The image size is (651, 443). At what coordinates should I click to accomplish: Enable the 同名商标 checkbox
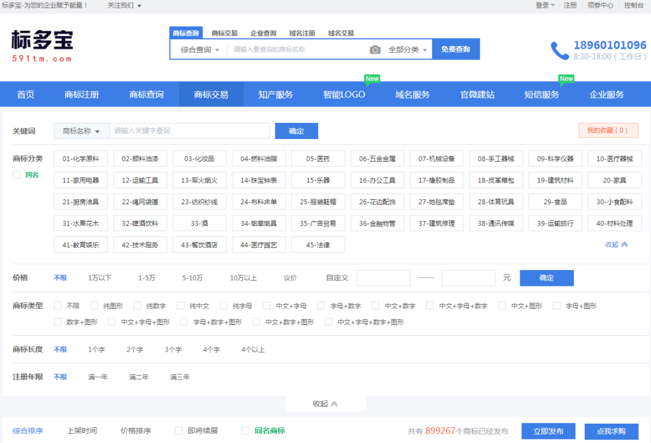tap(245, 431)
